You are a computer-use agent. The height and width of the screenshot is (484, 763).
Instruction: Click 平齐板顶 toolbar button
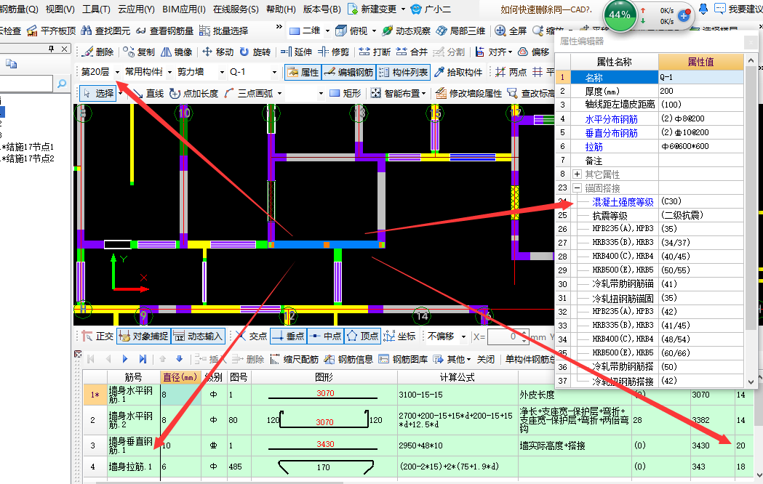[51, 31]
